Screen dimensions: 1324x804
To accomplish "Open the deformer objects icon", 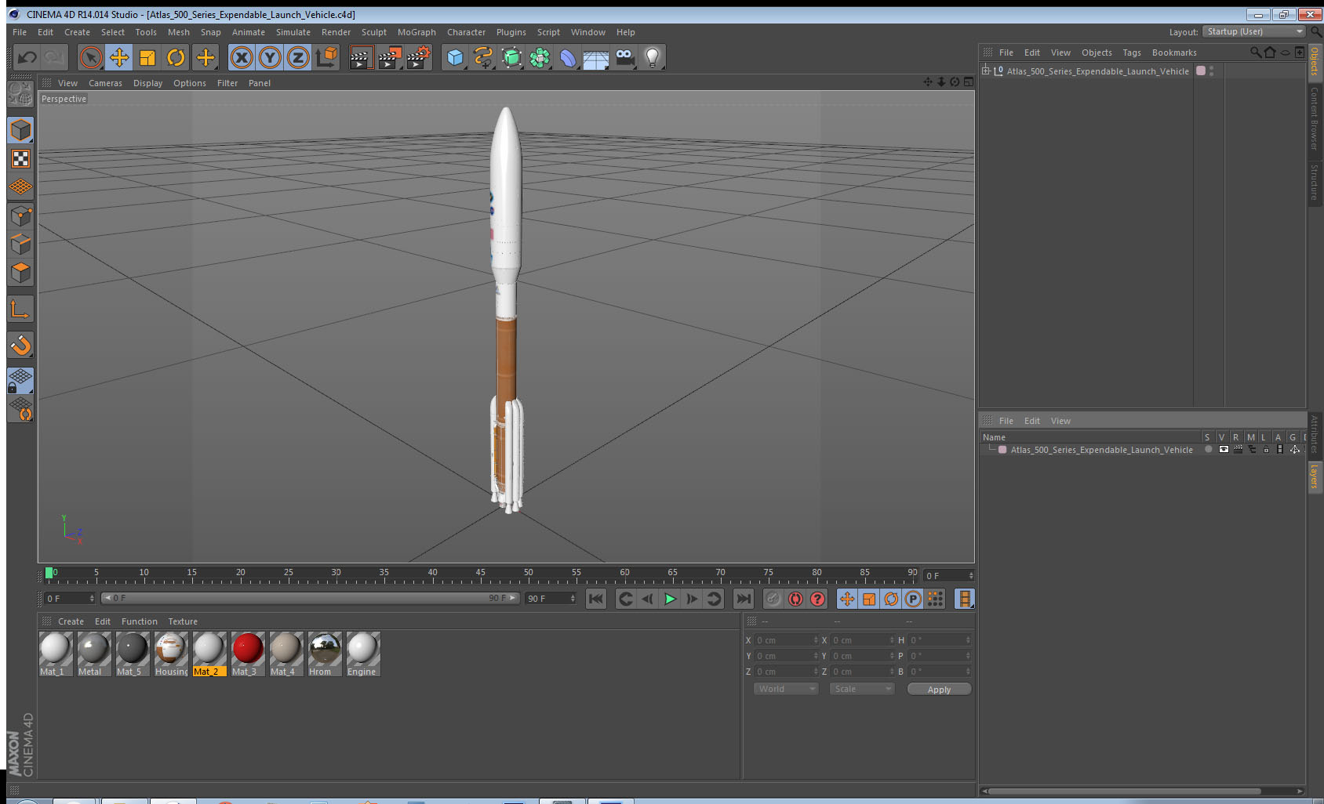I will click(568, 57).
